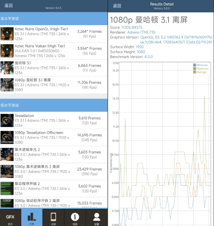Click Aztec Ruins OpenGL (High Tier) thumbnail
The height and width of the screenshot is (226, 214).
(7, 34)
